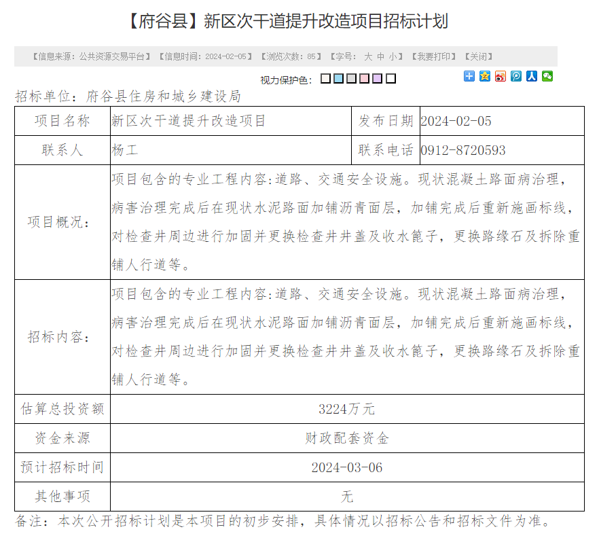Click the 联系人 label cell

[x=62, y=150]
